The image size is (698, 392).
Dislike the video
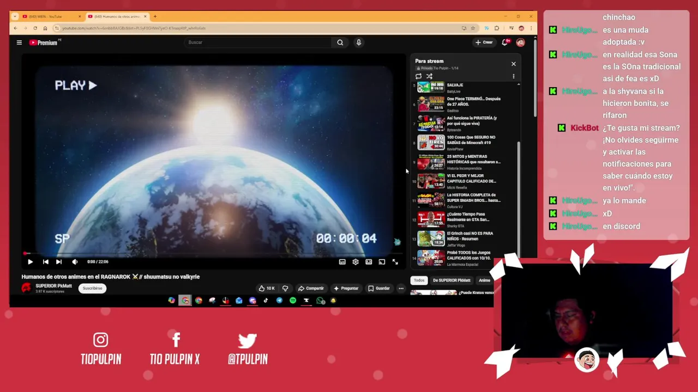tap(285, 289)
